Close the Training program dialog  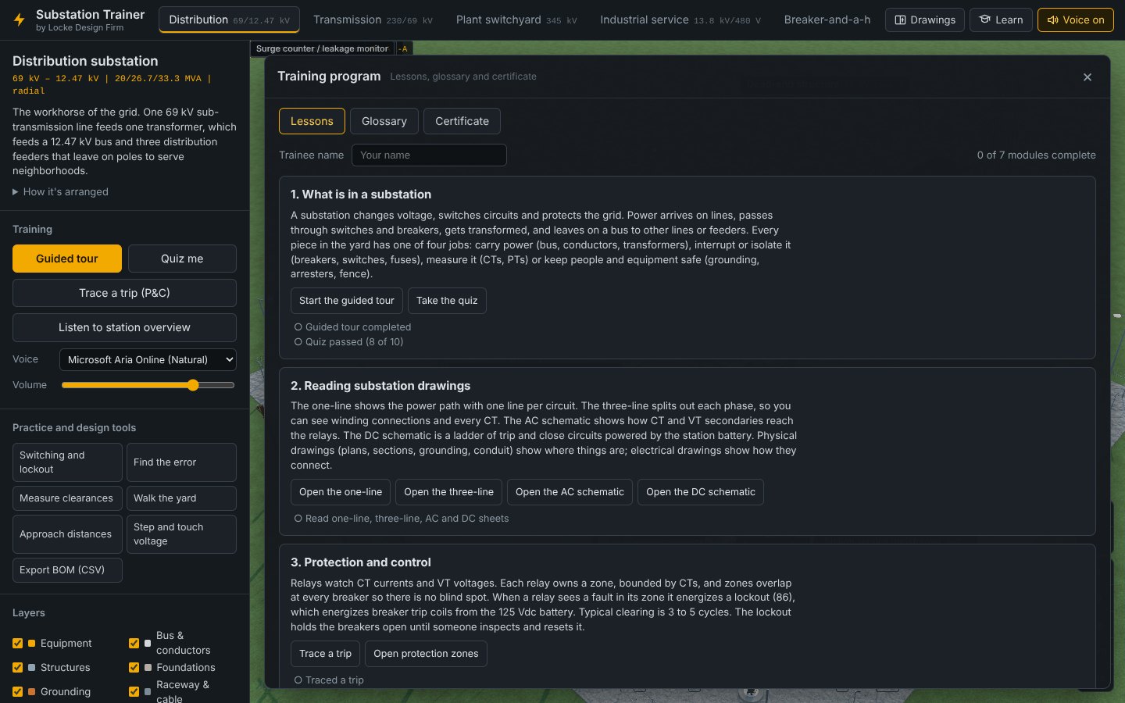pyautogui.click(x=1087, y=77)
